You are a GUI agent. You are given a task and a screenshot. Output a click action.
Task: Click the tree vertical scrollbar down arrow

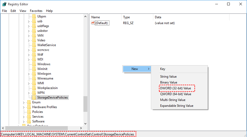tap(86, 124)
